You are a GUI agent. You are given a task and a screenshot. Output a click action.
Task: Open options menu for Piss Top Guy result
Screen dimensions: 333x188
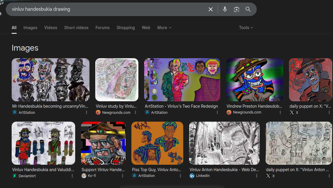coord(180,176)
